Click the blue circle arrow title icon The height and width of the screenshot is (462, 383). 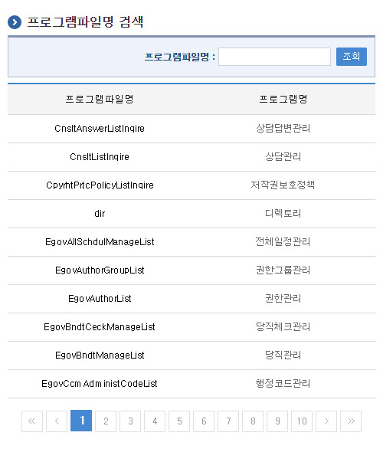tap(15, 22)
